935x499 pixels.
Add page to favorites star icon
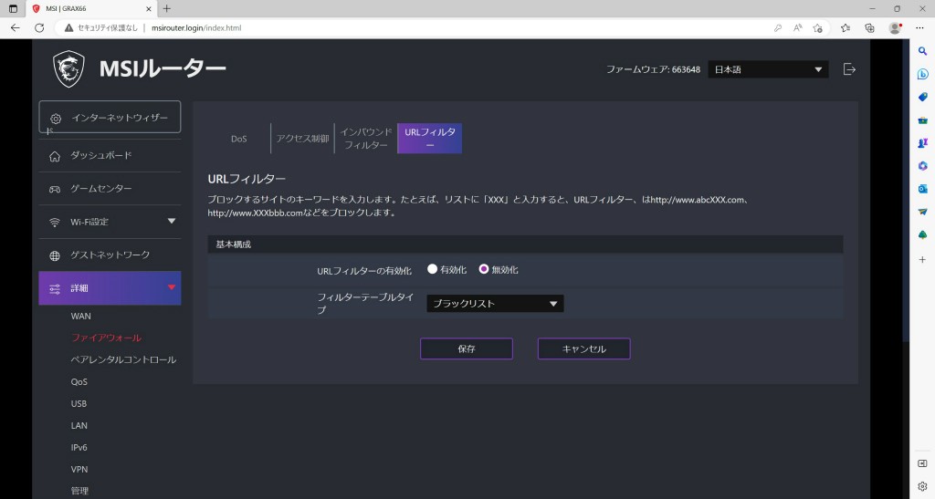pos(817,28)
